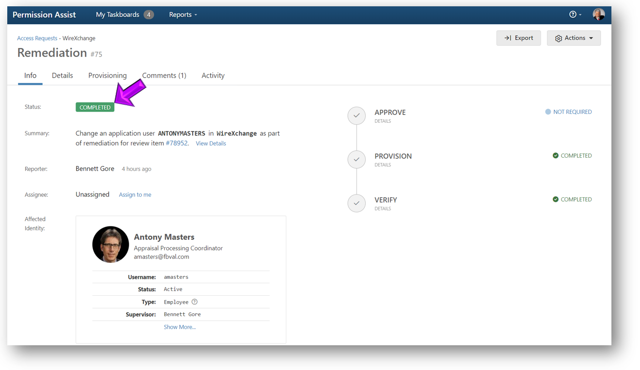The width and height of the screenshot is (640, 370).
Task: Open My Taskboards menu
Action: point(124,15)
